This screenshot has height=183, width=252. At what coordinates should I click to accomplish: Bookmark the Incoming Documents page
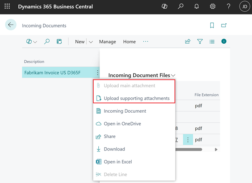[212, 25]
